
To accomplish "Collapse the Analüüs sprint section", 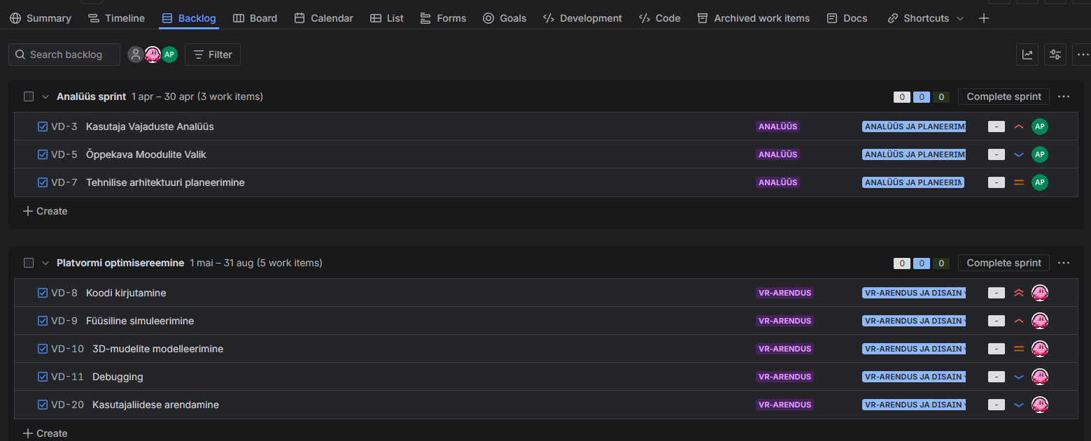I will point(45,96).
